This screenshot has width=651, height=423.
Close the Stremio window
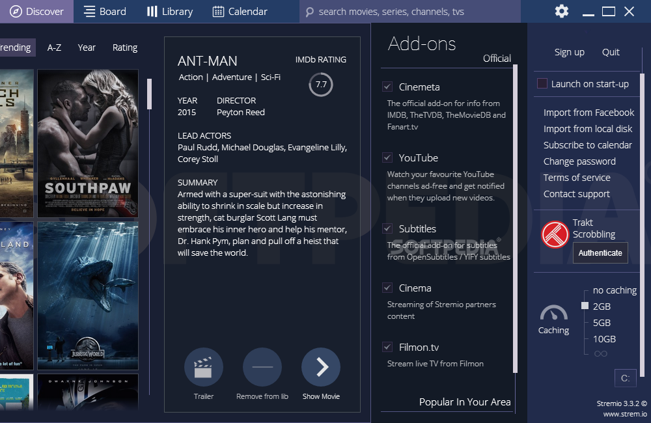(x=629, y=11)
